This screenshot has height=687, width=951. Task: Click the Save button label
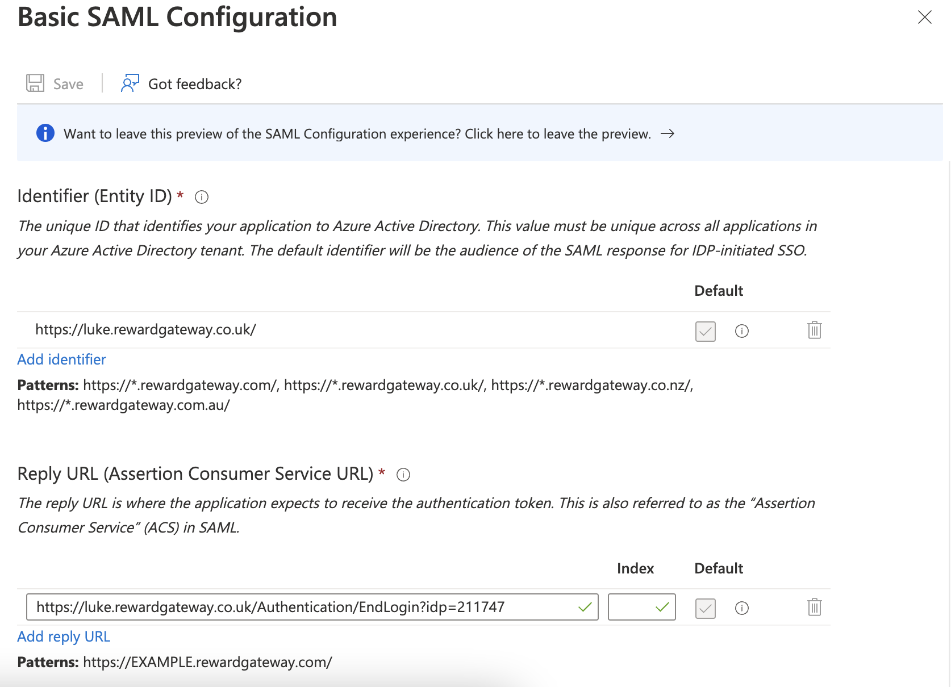68,84
